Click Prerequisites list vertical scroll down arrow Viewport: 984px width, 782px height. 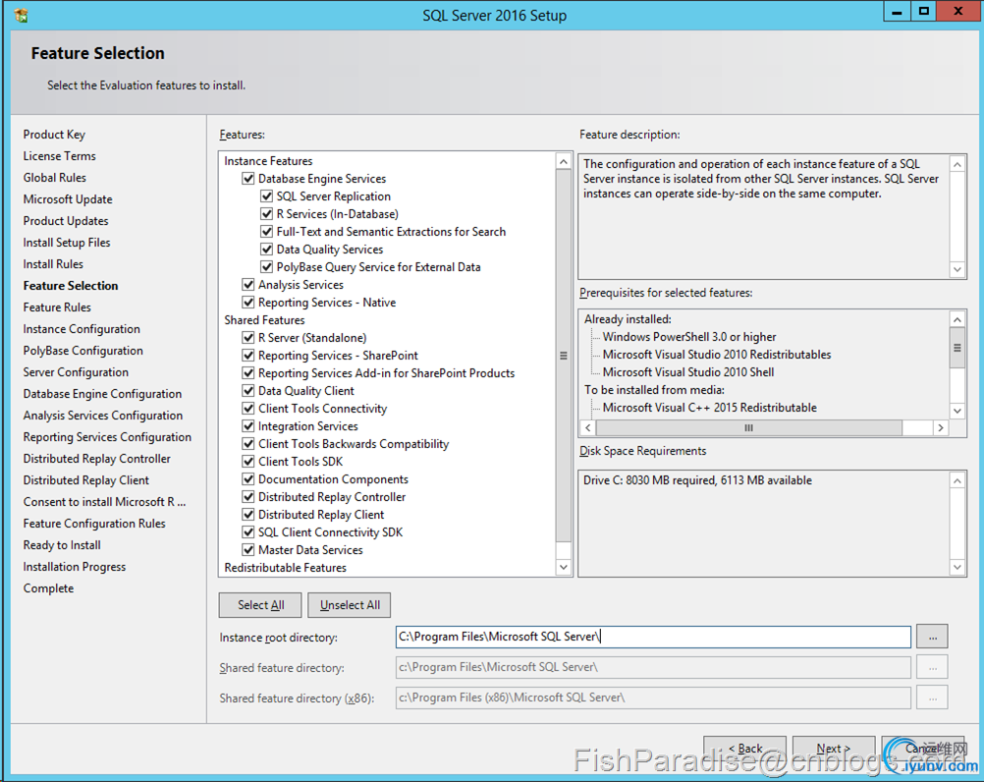[x=957, y=411]
